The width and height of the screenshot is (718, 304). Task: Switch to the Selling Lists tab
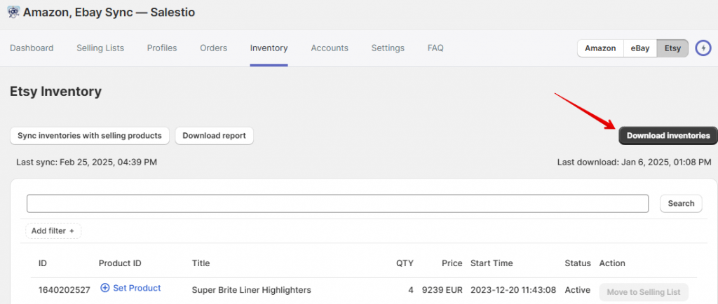(100, 48)
